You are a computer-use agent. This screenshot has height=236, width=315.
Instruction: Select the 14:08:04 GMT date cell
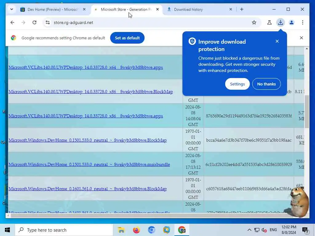point(193,116)
